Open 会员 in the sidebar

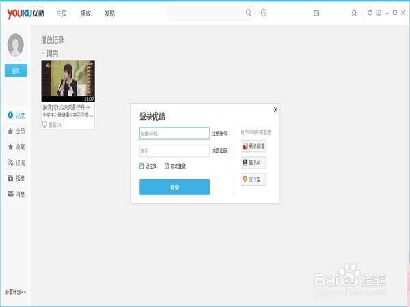coord(16,131)
